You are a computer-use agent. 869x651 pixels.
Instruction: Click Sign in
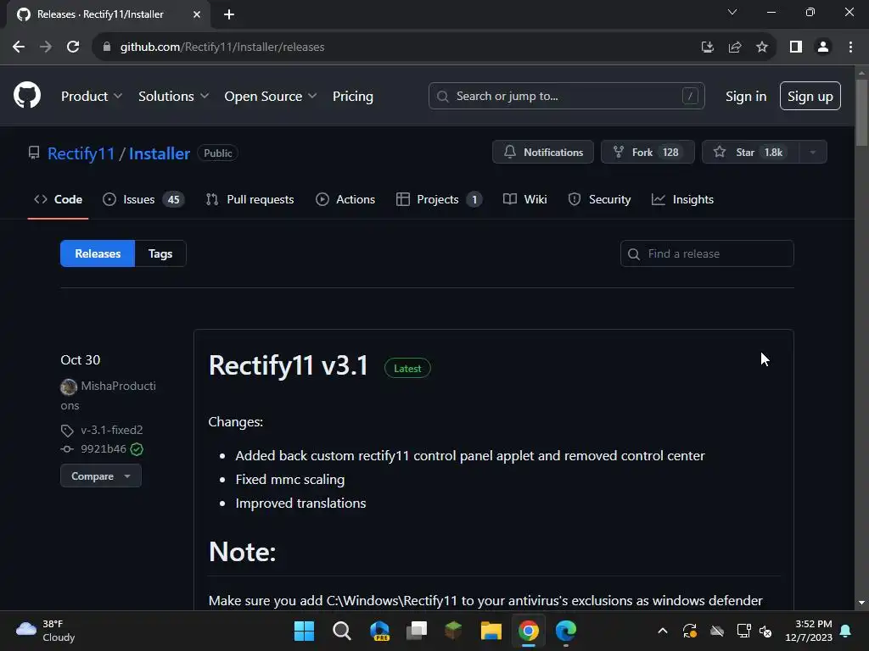click(746, 97)
